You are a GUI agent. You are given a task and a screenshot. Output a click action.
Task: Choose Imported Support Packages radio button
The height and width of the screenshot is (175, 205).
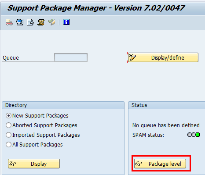[8, 135]
